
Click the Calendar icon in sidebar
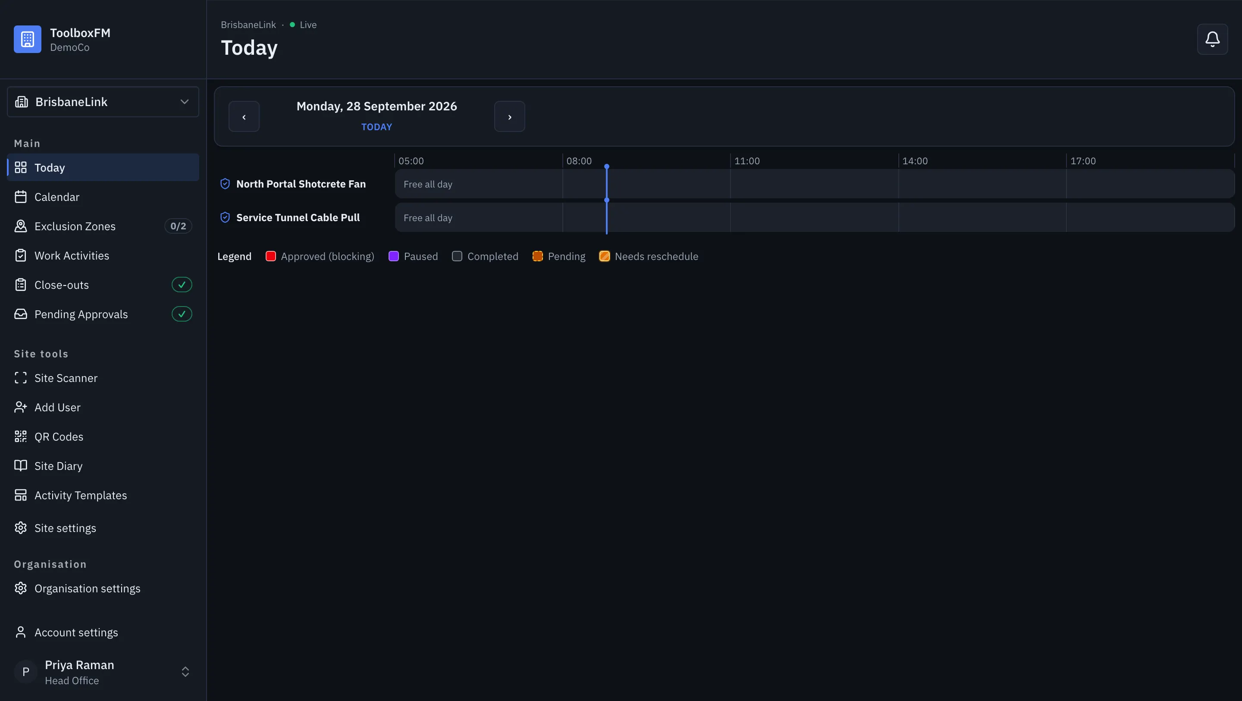point(21,197)
